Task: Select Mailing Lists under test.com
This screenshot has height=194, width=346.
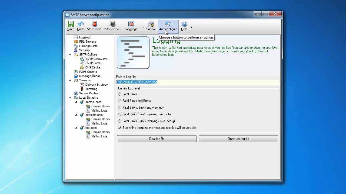Action: [99, 136]
